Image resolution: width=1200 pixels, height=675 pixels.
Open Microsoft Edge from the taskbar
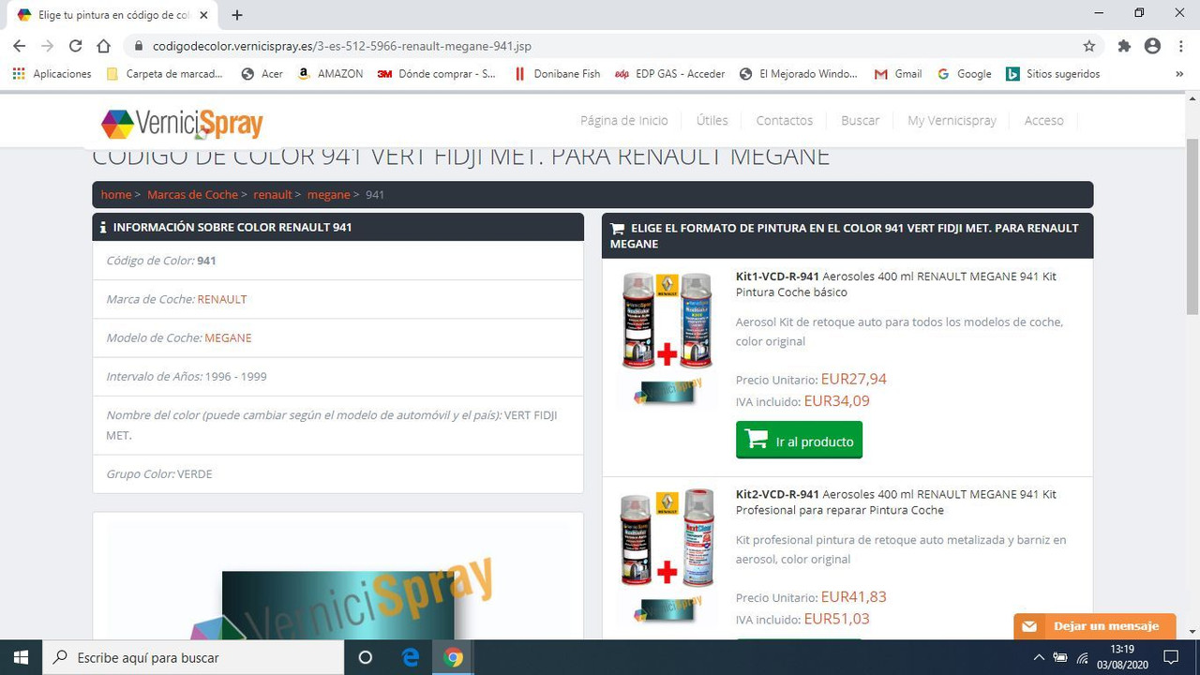[x=410, y=657]
